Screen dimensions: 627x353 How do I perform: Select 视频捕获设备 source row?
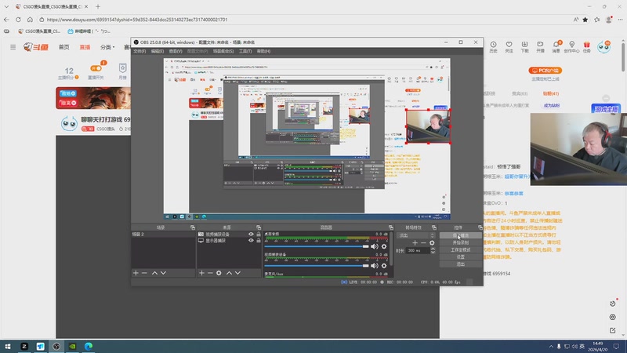[229, 234]
